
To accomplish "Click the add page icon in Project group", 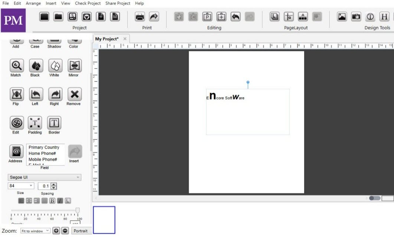I will pos(101,17).
